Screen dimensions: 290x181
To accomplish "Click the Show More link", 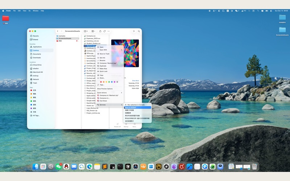I will click(135, 81).
